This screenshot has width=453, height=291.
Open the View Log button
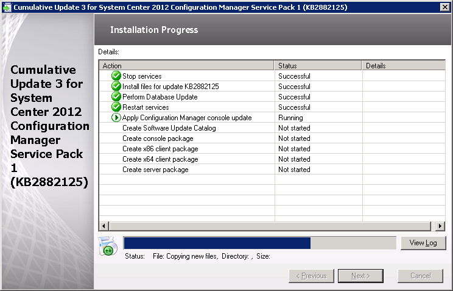(423, 243)
